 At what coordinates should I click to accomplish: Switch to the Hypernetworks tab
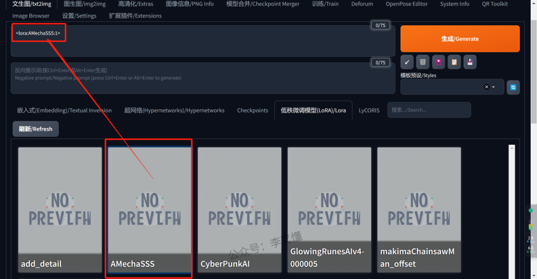(174, 111)
